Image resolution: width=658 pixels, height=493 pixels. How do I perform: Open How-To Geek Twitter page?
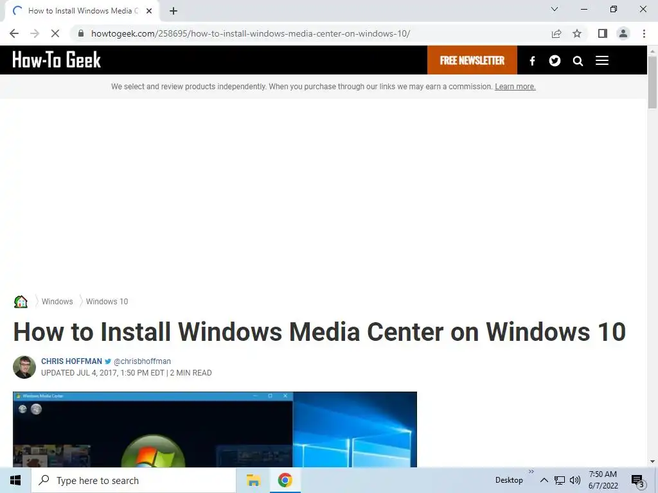pyautogui.click(x=555, y=61)
